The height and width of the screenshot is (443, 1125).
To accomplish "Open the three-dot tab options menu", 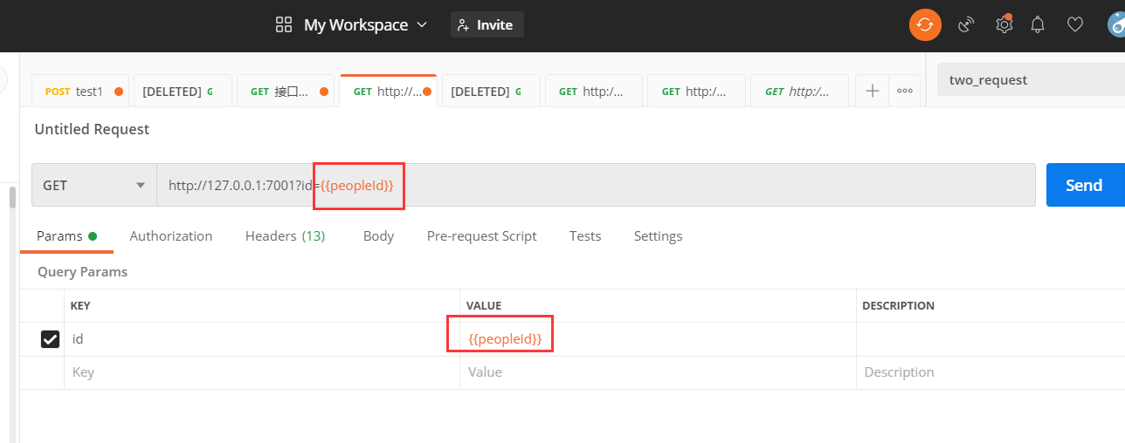I will (x=905, y=91).
